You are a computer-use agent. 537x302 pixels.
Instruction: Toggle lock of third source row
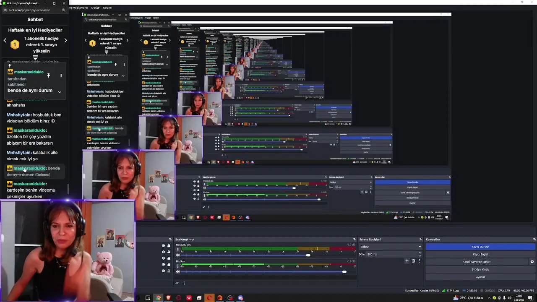(169, 258)
